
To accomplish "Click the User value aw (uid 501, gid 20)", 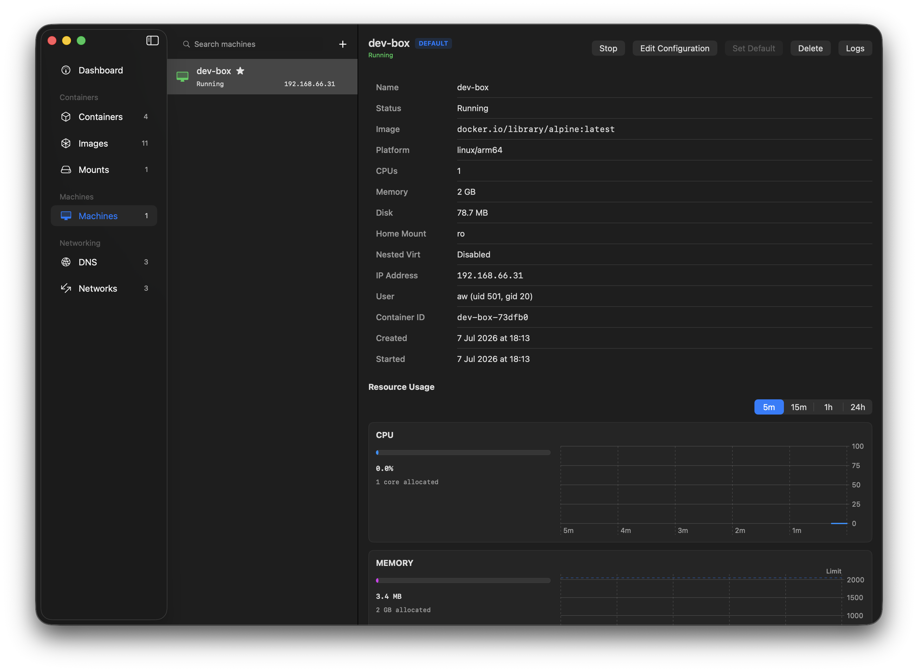I will click(x=495, y=296).
